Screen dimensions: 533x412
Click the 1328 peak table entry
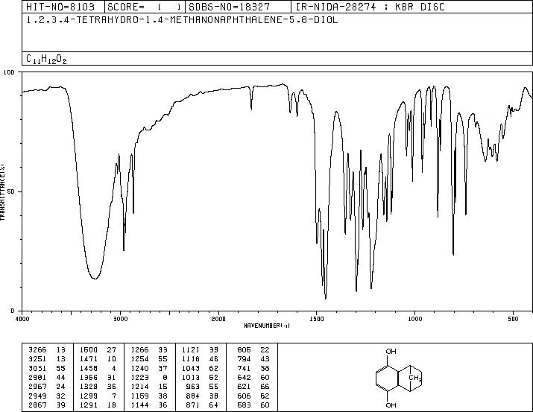(98, 387)
